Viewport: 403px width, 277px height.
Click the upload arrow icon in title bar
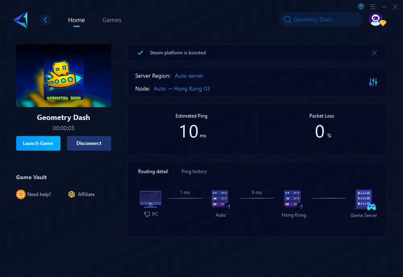(361, 7)
